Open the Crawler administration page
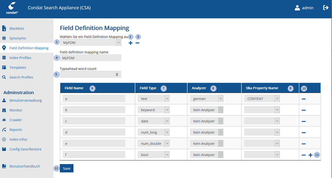The height and width of the screenshot is (178, 332). [x=15, y=120]
